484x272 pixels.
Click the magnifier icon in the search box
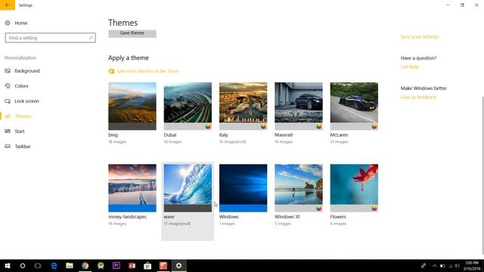(x=91, y=38)
